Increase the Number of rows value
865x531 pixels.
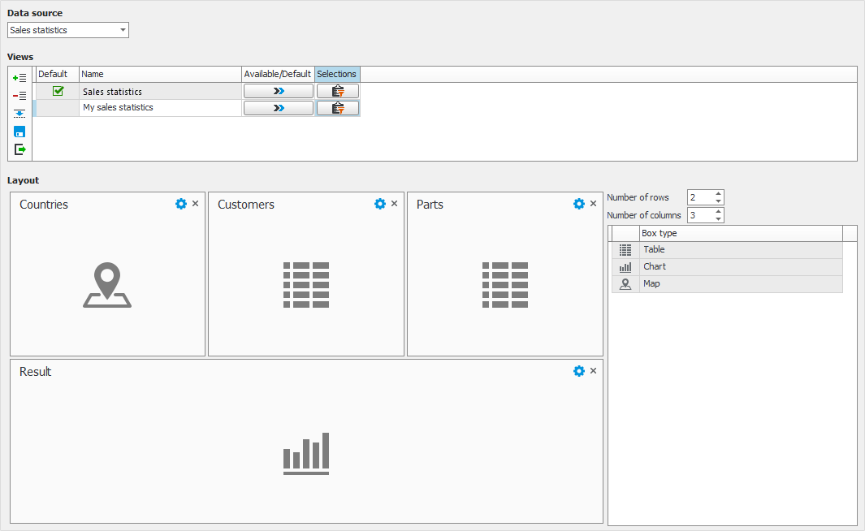[718, 194]
